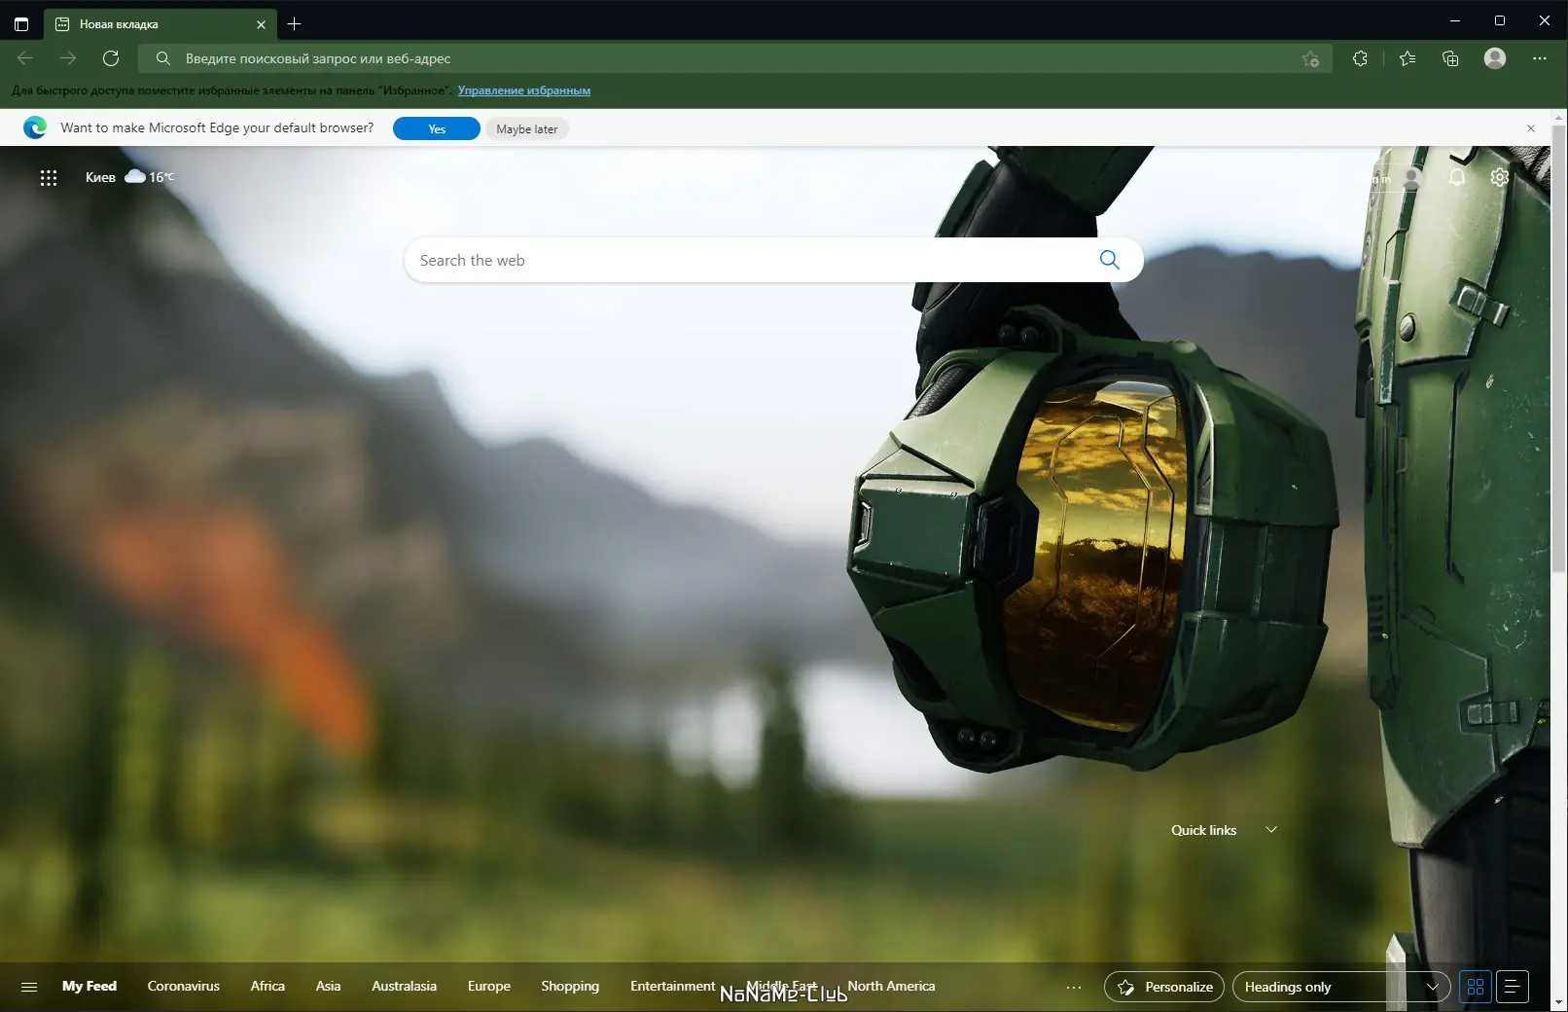
Task: Open the Киев weather widget
Action: pyautogui.click(x=130, y=177)
